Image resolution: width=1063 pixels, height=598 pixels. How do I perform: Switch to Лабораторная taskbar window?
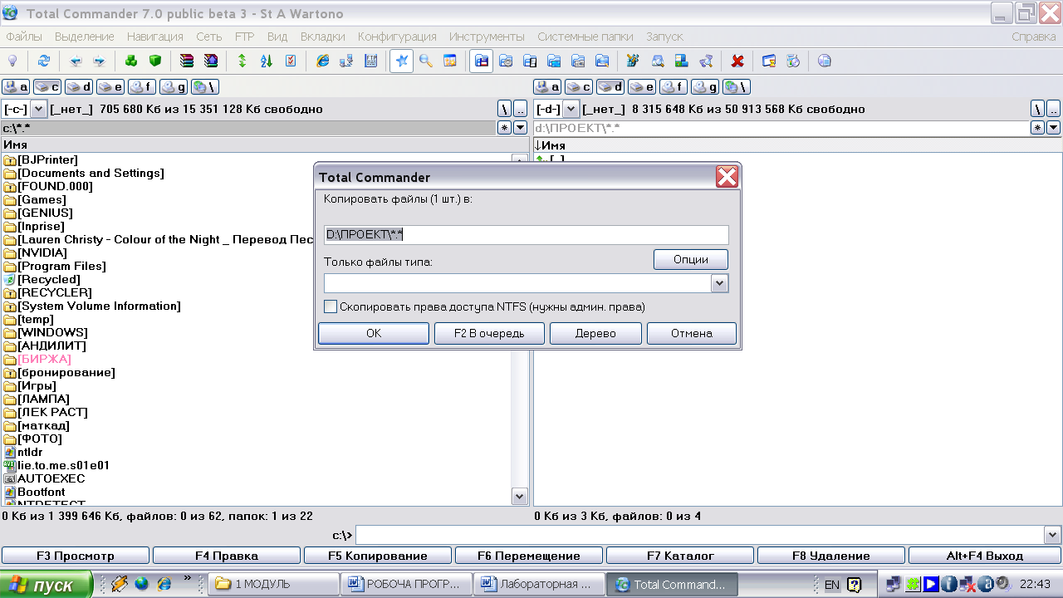pyautogui.click(x=538, y=584)
